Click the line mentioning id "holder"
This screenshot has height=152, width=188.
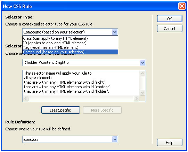pyautogui.click(x=66, y=91)
